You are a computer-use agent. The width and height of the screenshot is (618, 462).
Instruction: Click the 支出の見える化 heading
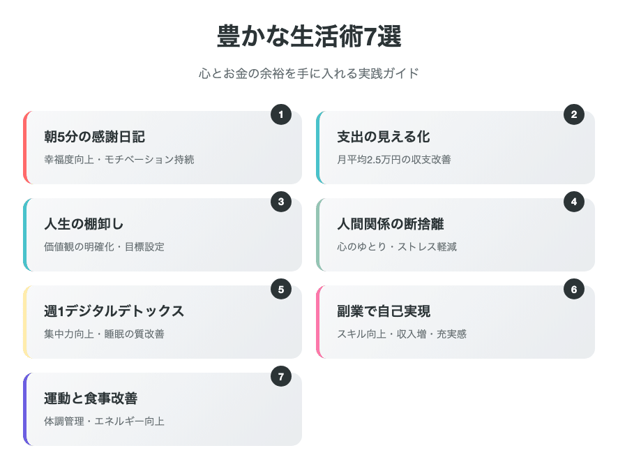[383, 137]
